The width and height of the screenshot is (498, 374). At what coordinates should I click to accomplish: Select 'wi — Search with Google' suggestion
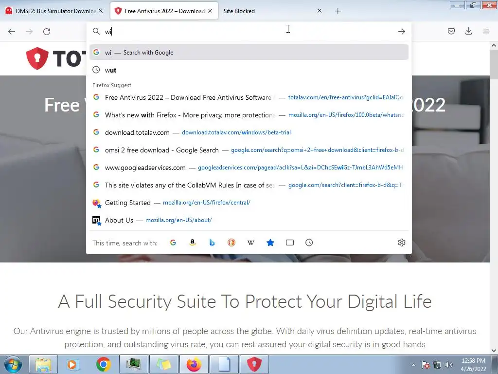point(249,53)
